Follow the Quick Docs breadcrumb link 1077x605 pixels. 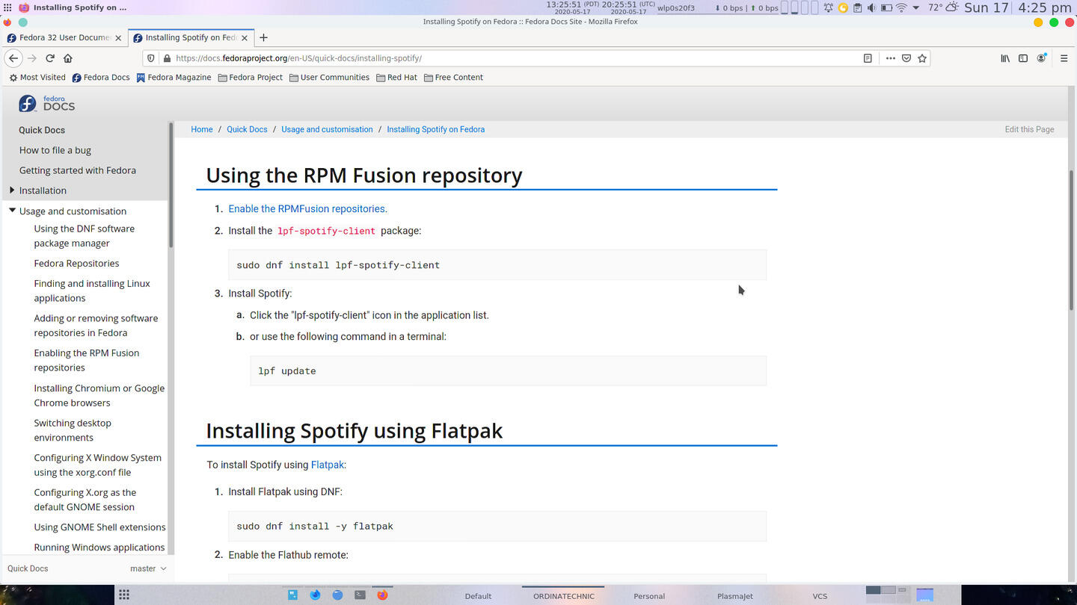(247, 129)
